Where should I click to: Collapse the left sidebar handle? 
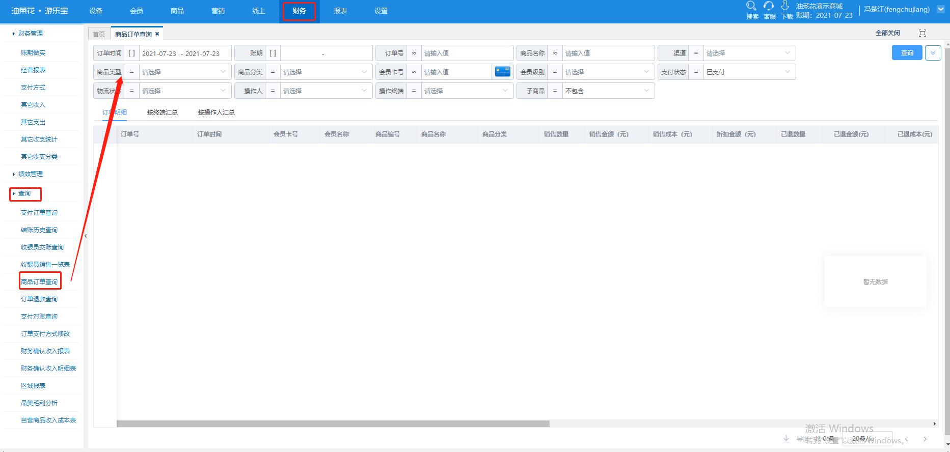pos(86,236)
